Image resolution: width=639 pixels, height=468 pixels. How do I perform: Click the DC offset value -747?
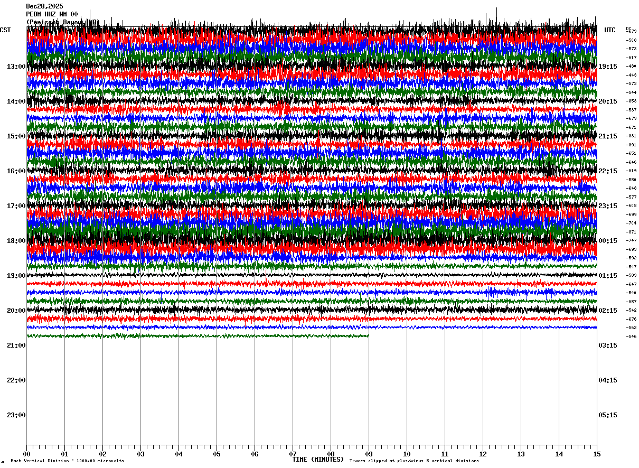tap(631, 240)
